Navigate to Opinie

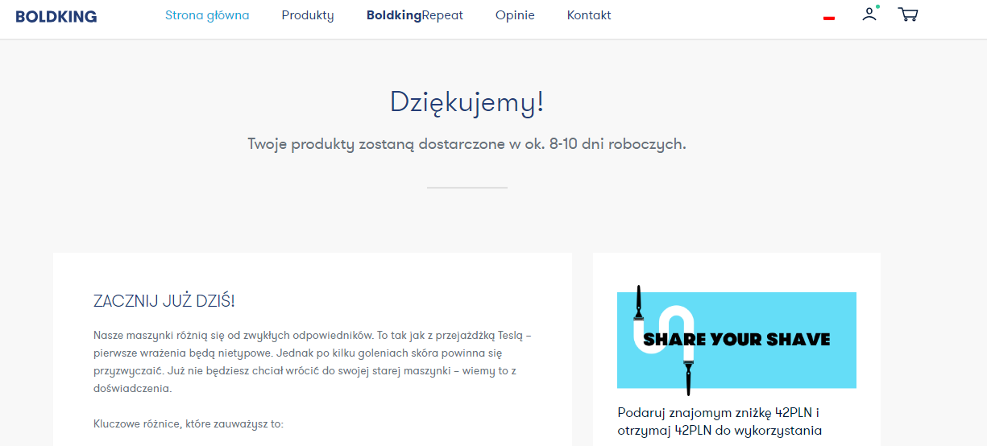point(515,15)
